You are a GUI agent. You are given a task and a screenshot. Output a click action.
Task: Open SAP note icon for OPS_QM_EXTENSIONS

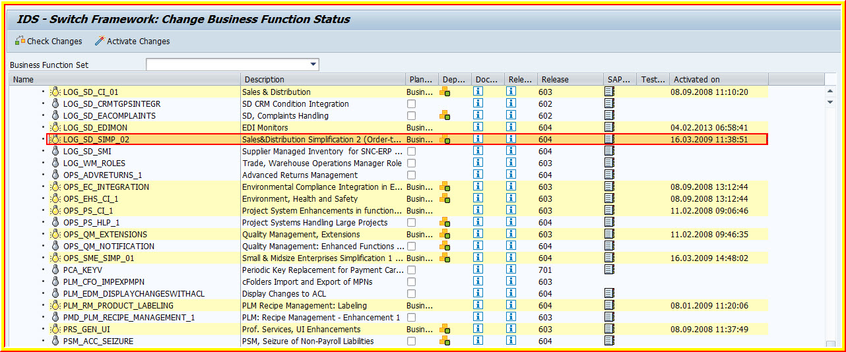click(x=610, y=235)
